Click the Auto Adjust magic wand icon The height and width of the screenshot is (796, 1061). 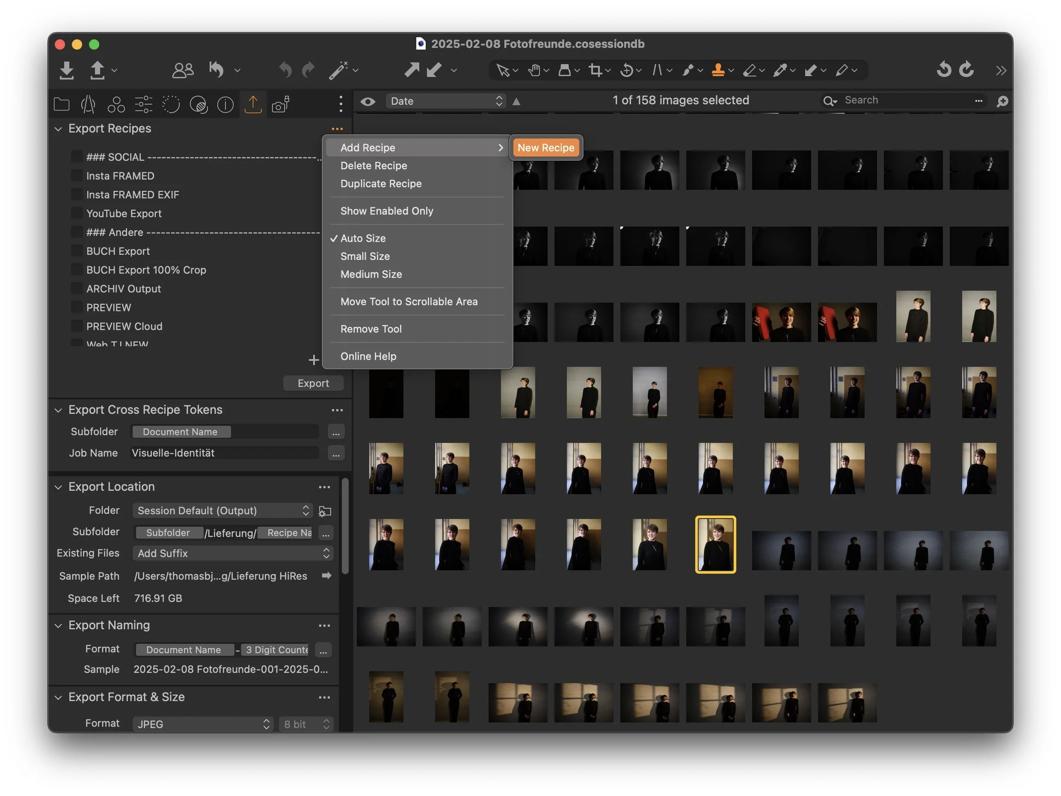click(x=338, y=71)
